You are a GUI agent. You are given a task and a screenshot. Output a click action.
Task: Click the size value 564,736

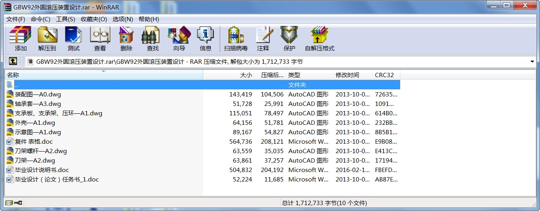241,142
